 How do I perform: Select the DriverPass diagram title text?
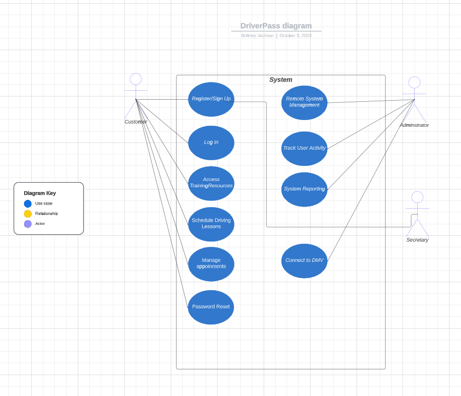(x=276, y=26)
